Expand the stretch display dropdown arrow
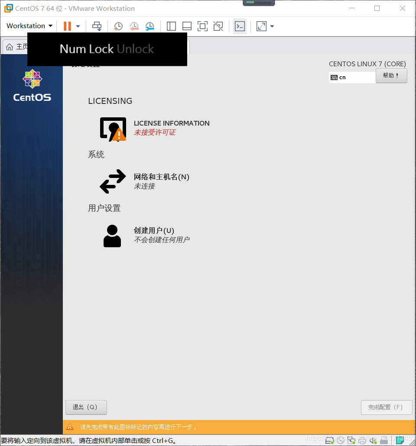Screen dimensions: 416x446 [272, 26]
